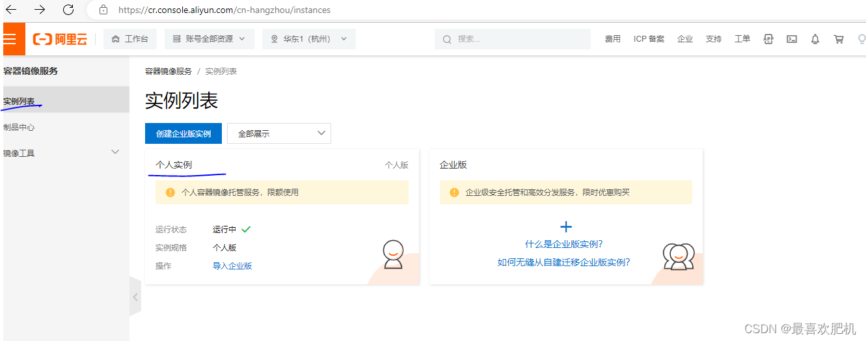866x341 pixels.
Task: Open the API explorer icon
Action: tap(768, 39)
